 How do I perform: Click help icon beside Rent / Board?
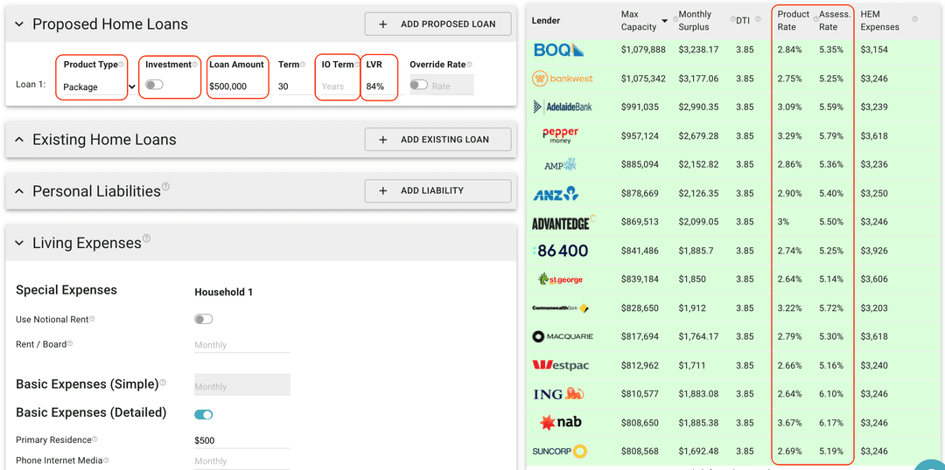point(70,344)
